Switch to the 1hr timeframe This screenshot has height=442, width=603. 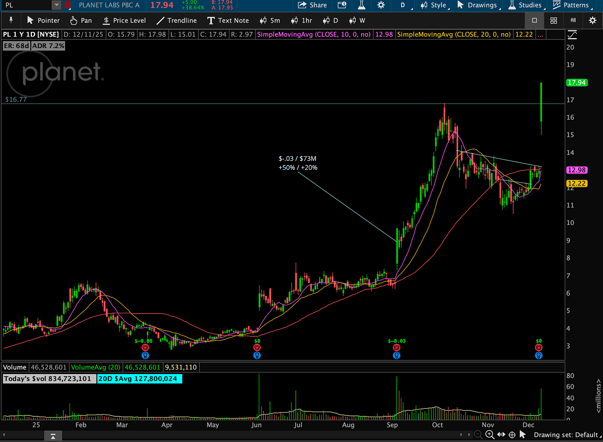[301, 20]
